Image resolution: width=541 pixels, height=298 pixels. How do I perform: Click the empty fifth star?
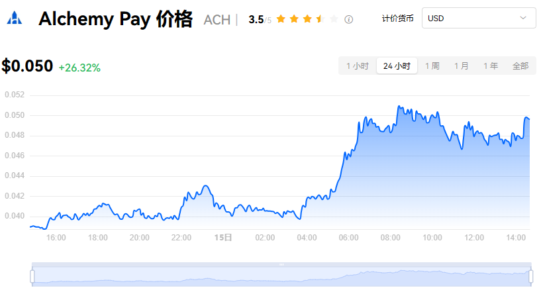coord(334,19)
